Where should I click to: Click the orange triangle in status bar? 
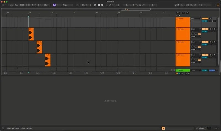[x=163, y=128]
